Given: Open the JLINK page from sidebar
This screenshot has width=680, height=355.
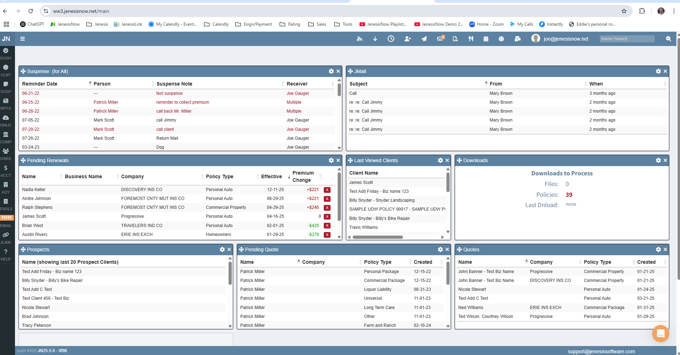Looking at the screenshot, I should click(x=6, y=238).
